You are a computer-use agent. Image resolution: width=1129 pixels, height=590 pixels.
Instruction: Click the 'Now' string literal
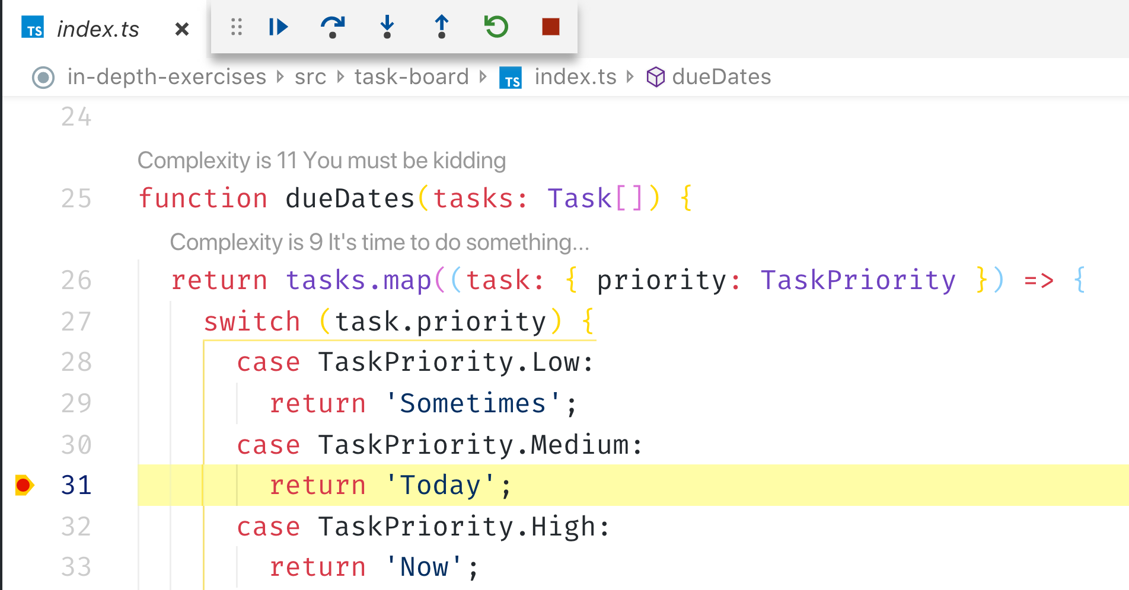coord(423,567)
